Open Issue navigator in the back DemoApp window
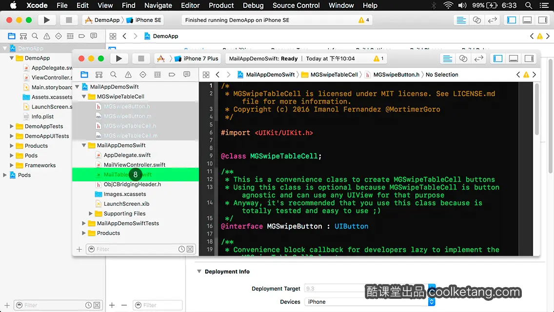Screen dimensions: 554x312 click(x=47, y=36)
